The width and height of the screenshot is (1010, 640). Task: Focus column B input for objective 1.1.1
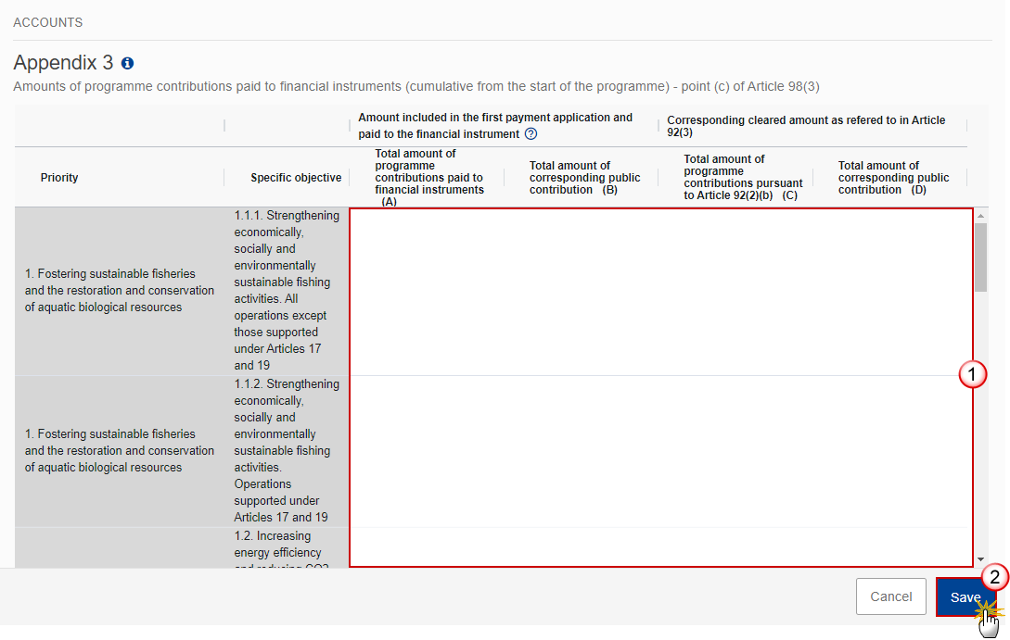click(582, 291)
